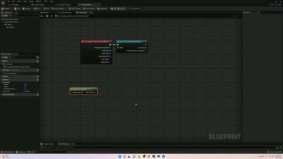Click the Compile toolbar button
Image resolution: width=283 pixels, height=159 pixels.
[5, 8]
